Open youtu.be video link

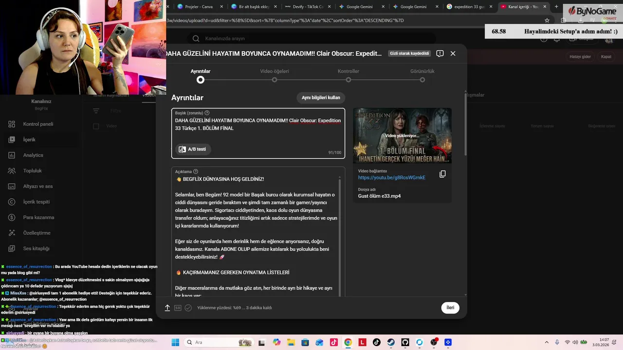pos(392,177)
